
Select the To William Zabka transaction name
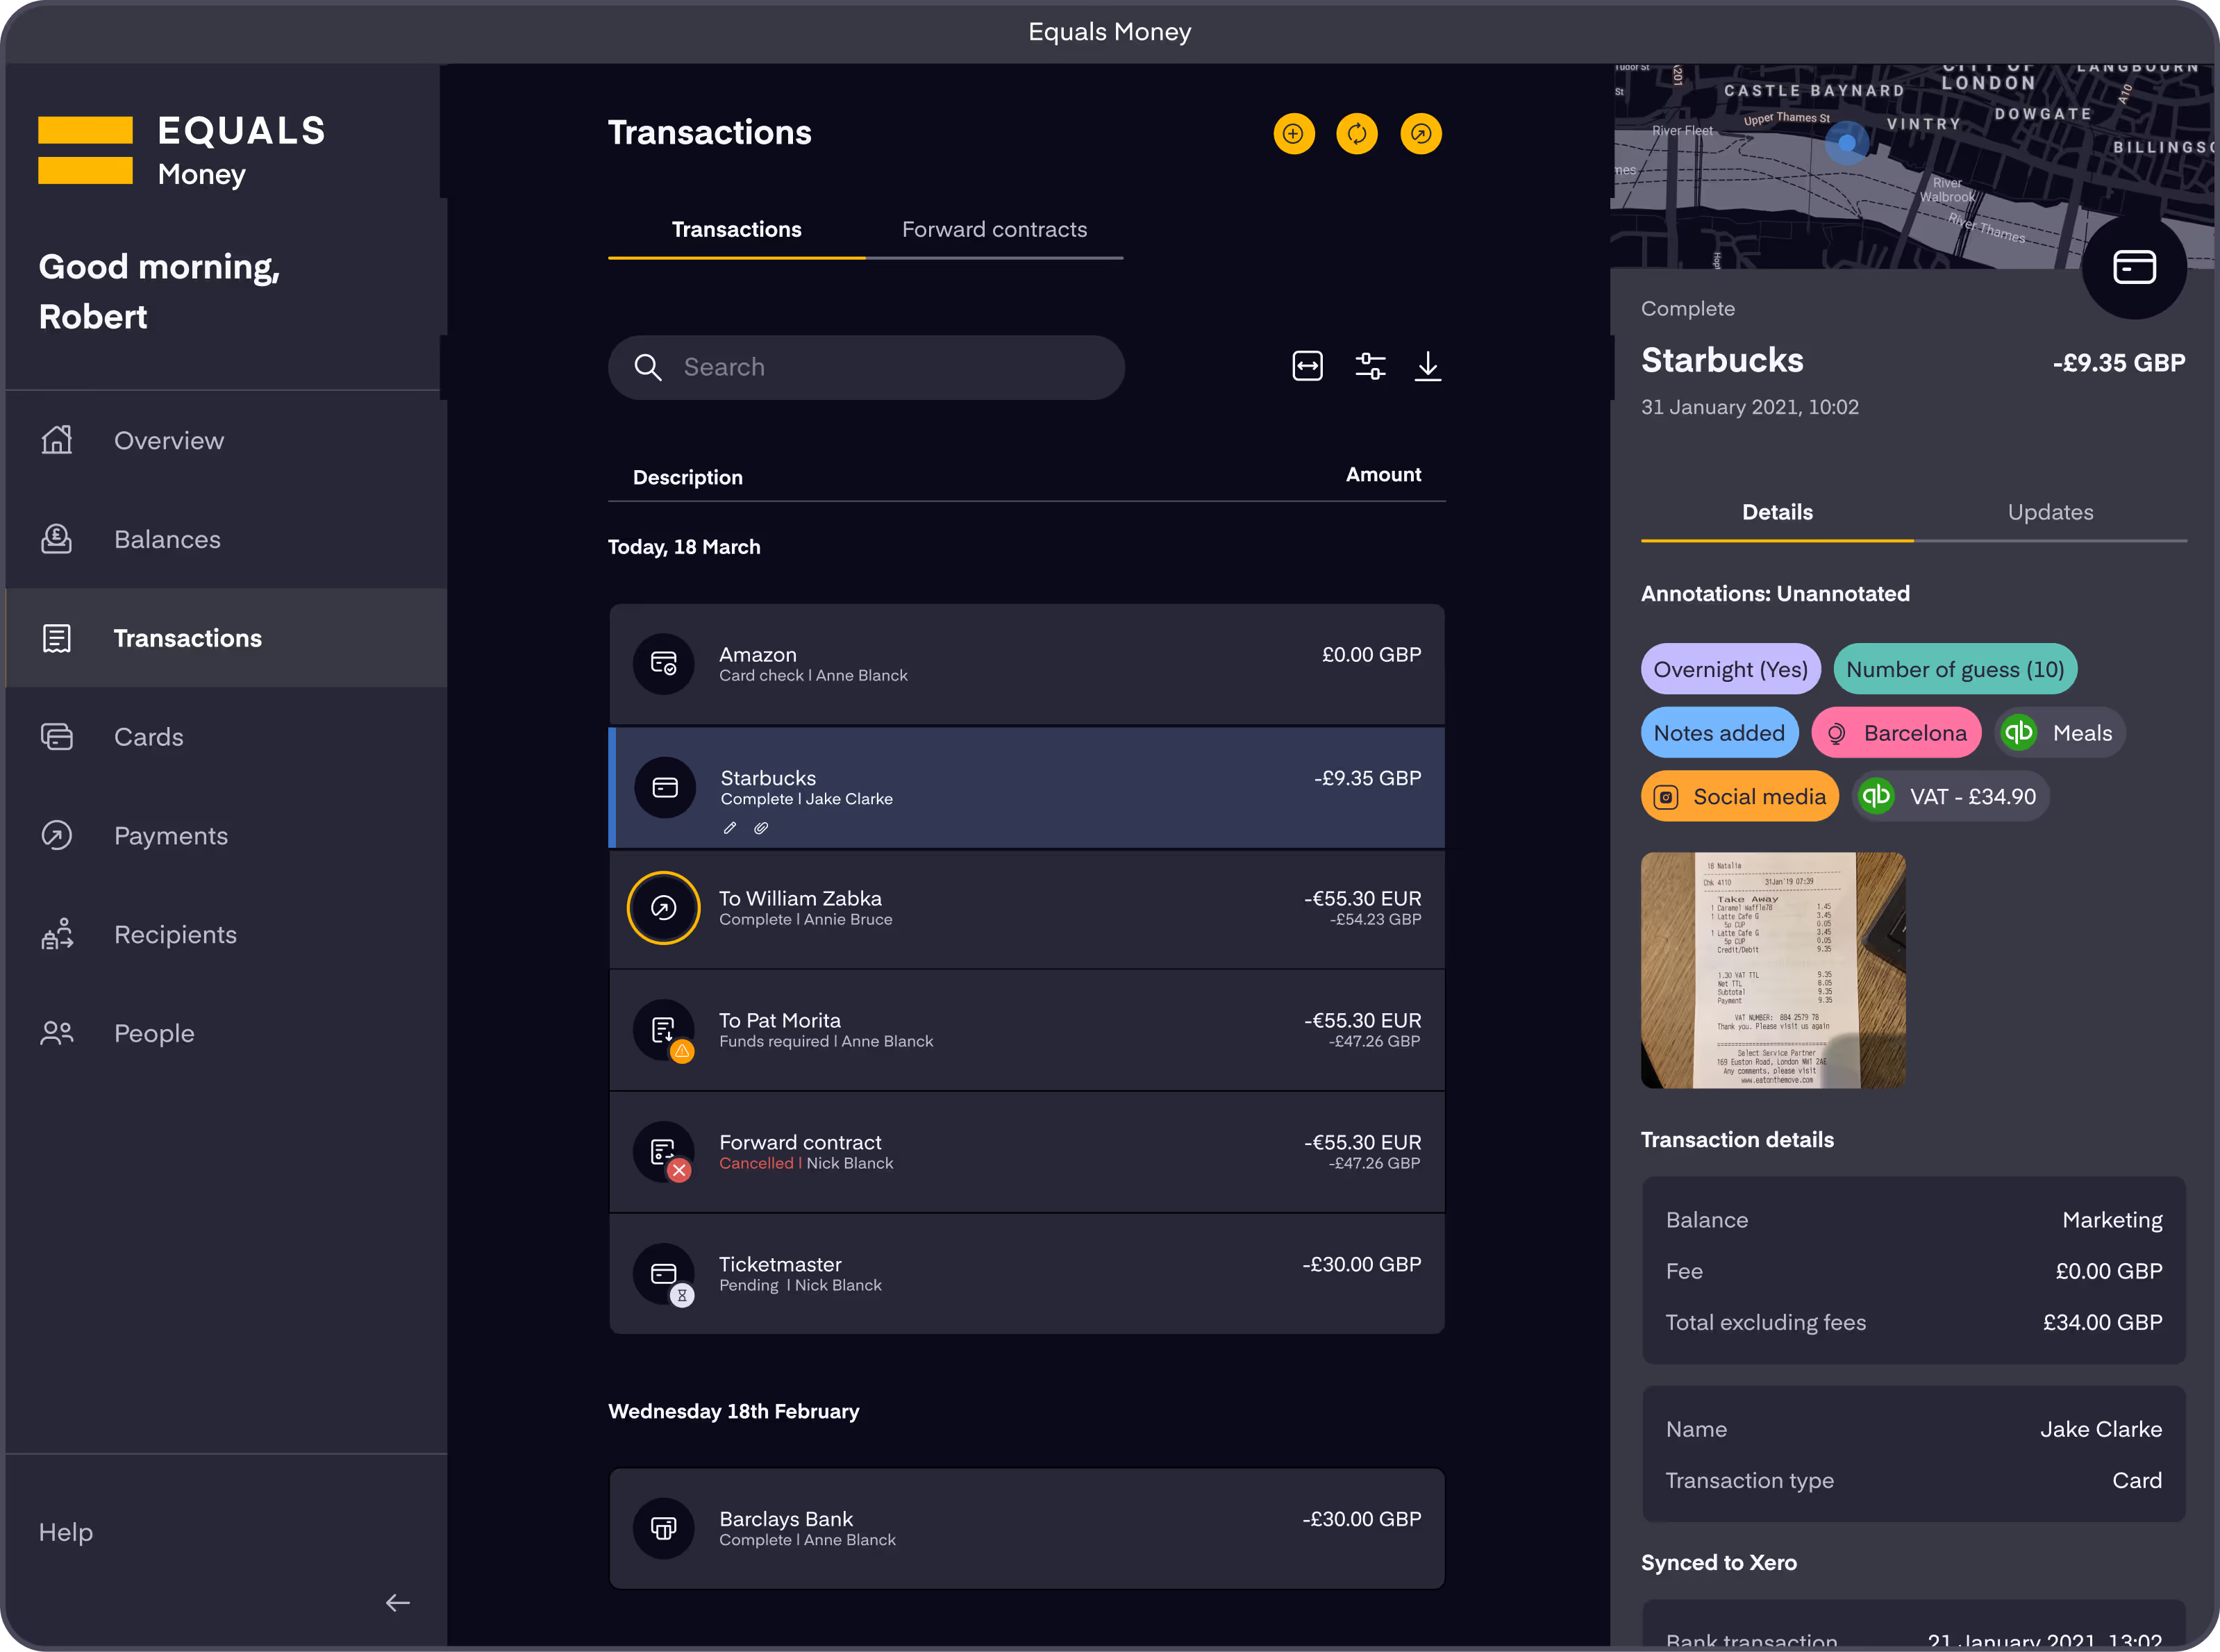(x=800, y=899)
